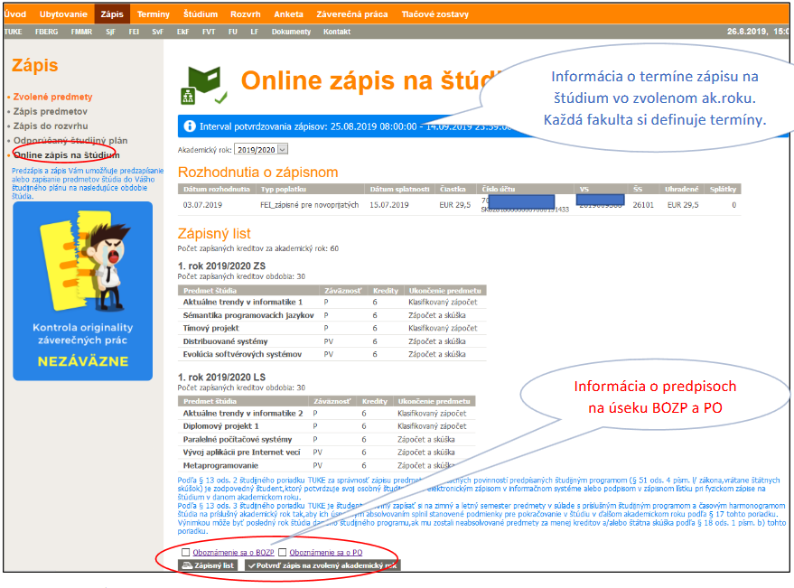Click the Kontakt link
Viewport: 794px width, 588px height.
click(x=337, y=32)
